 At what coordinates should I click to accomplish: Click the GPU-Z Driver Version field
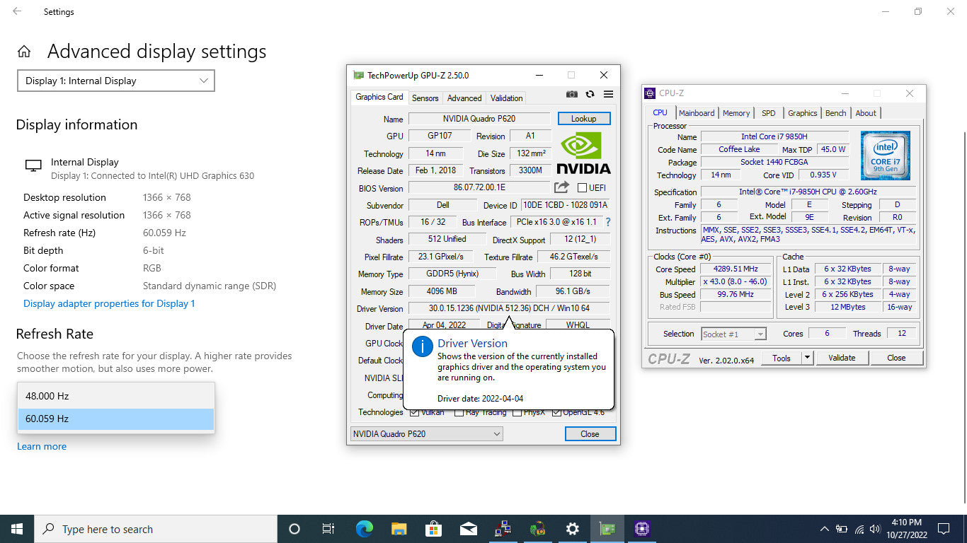[509, 308]
